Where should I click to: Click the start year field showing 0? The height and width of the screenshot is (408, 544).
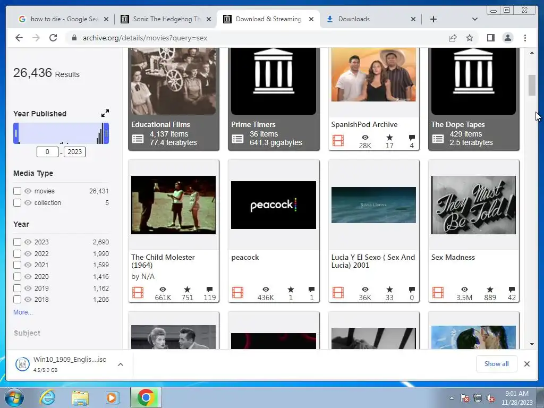pyautogui.click(x=47, y=151)
